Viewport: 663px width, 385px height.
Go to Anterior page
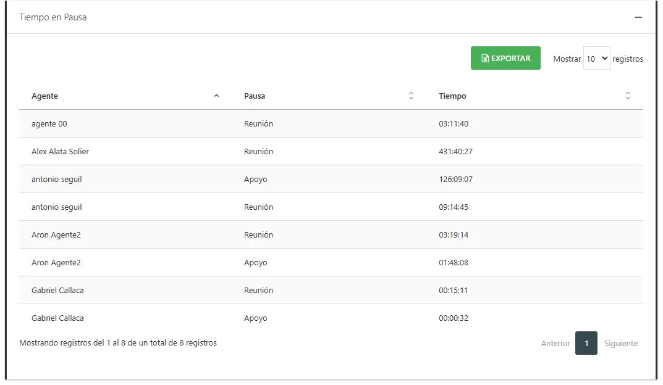555,343
